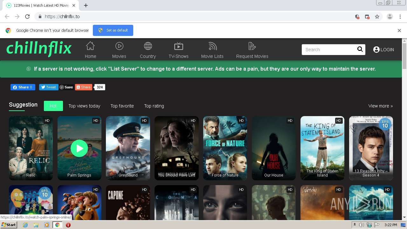Click the Suggestion section heading
The height and width of the screenshot is (229, 407).
(x=23, y=105)
